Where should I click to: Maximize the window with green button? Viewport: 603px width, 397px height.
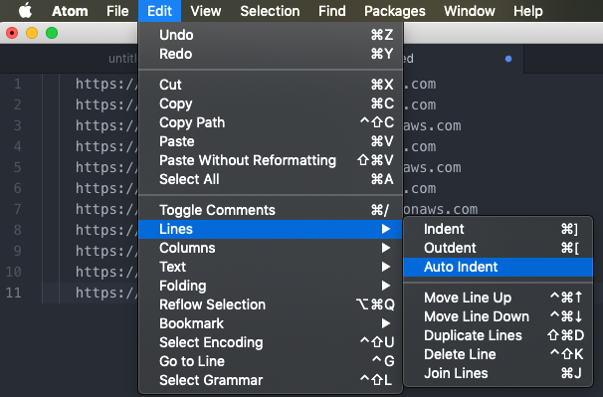click(52, 33)
